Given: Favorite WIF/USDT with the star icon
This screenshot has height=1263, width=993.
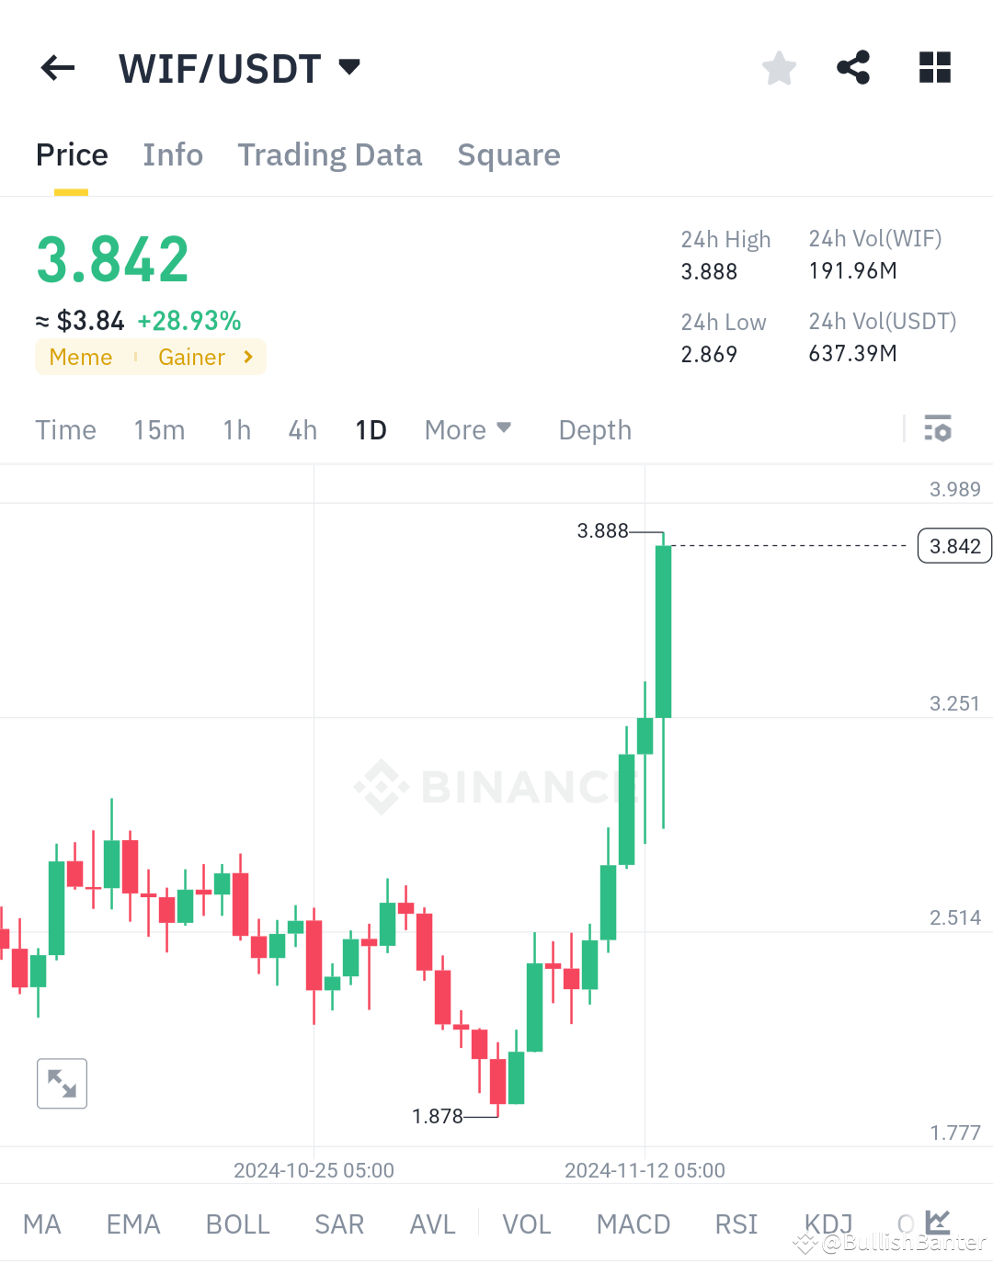Looking at the screenshot, I should 779,67.
